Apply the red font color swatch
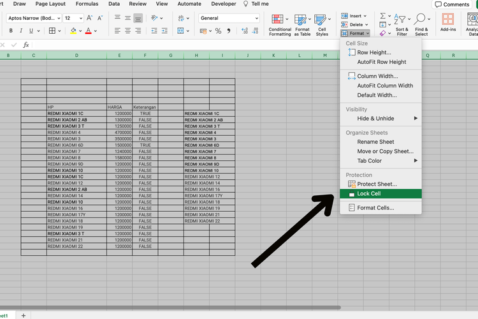This screenshot has width=478, height=319. tap(89, 31)
